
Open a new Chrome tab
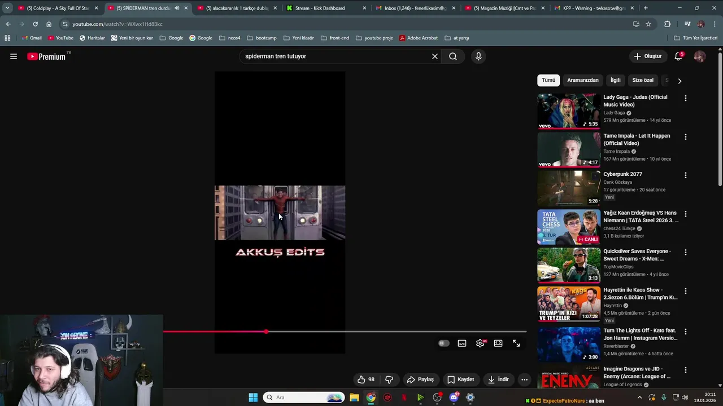tap(646, 8)
